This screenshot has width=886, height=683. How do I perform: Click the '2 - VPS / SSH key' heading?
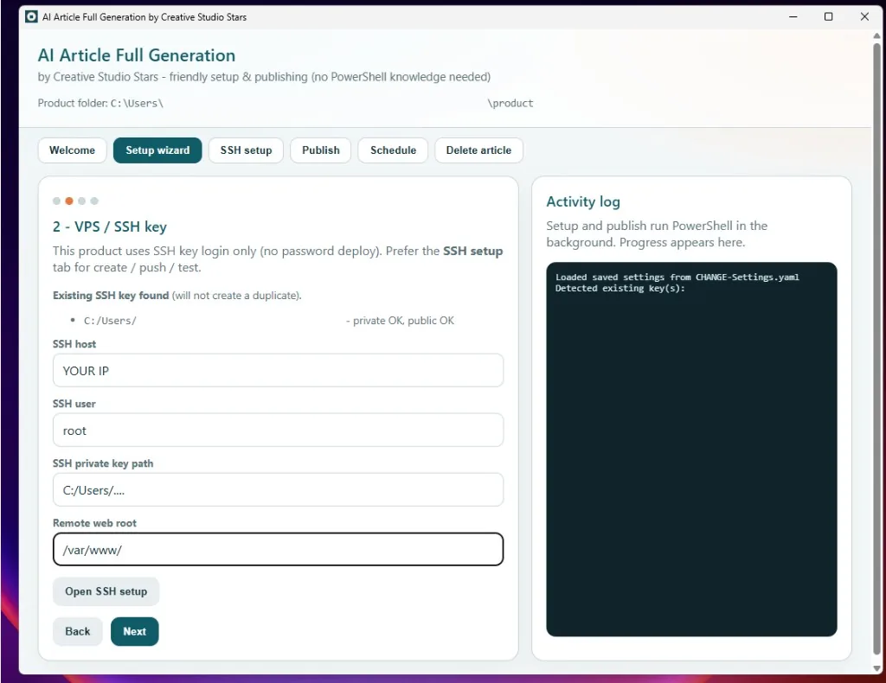110,227
